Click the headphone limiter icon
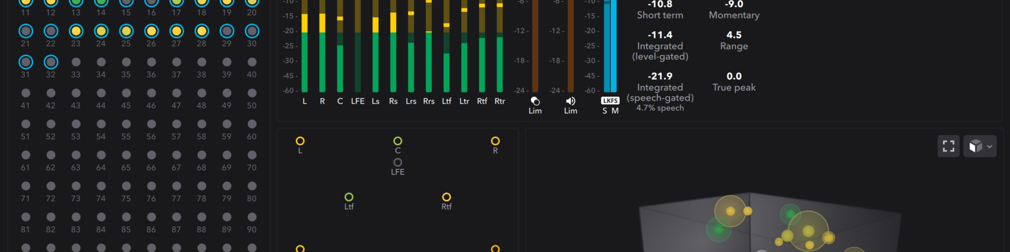1010x252 pixels. point(535,101)
